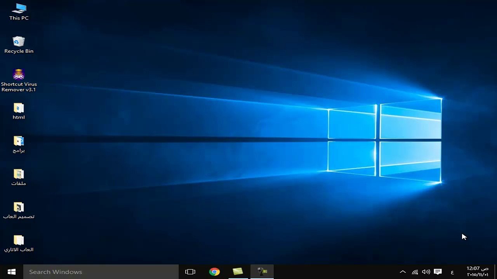Select the برامج folder icon

tap(19, 144)
